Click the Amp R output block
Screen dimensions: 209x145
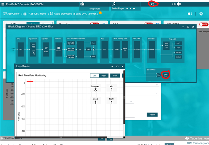[178, 48]
